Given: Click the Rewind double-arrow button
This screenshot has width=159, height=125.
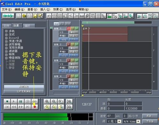Looking at the screenshot, I should tap(14, 107).
